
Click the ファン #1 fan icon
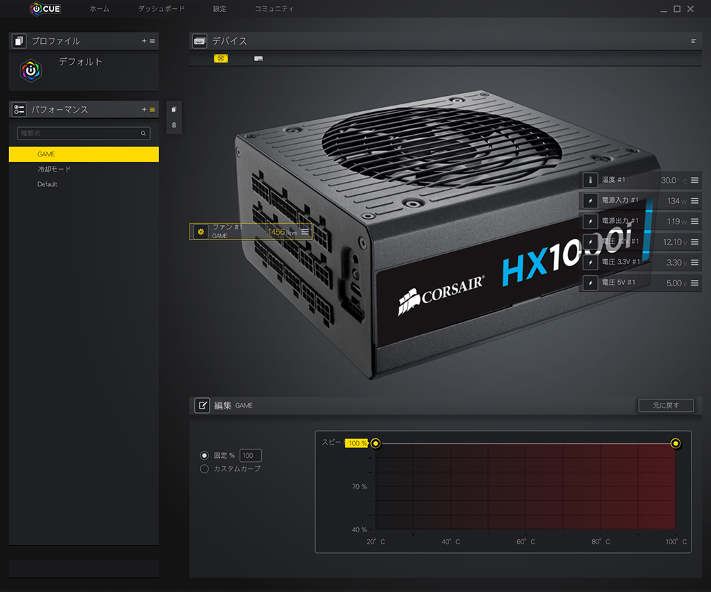point(201,232)
